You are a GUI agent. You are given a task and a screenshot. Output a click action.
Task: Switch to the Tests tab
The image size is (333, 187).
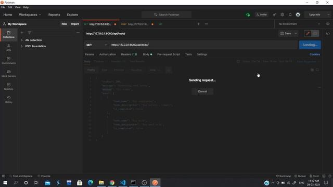[x=188, y=54]
